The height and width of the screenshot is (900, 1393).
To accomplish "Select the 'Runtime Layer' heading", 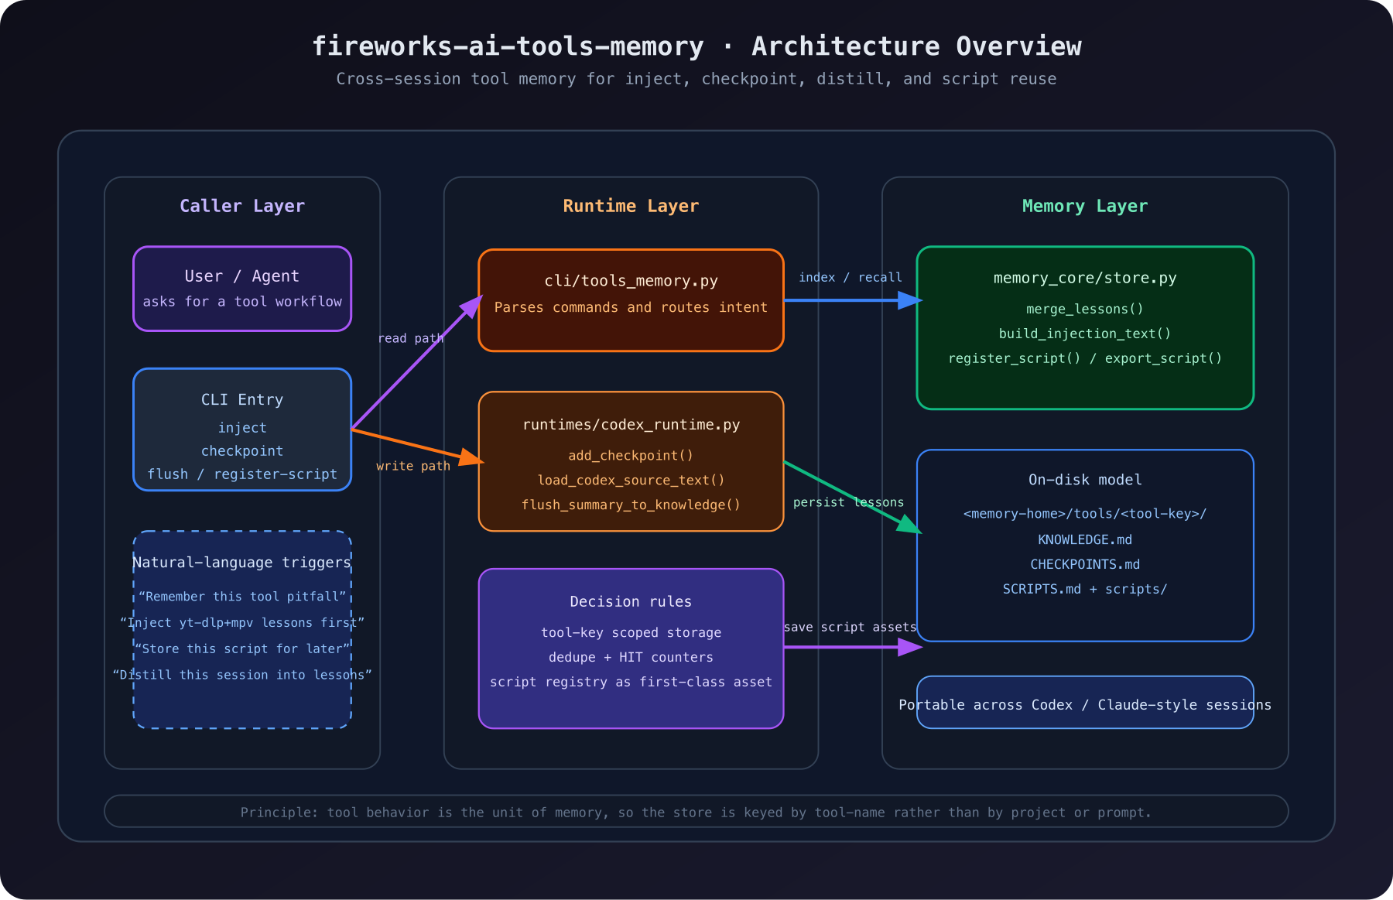I will click(631, 206).
